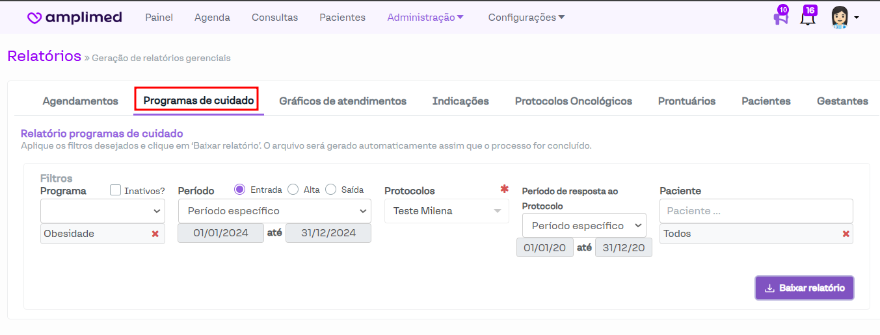Click the Amplimed heart logo
This screenshot has height=335, width=880.
pos(34,18)
